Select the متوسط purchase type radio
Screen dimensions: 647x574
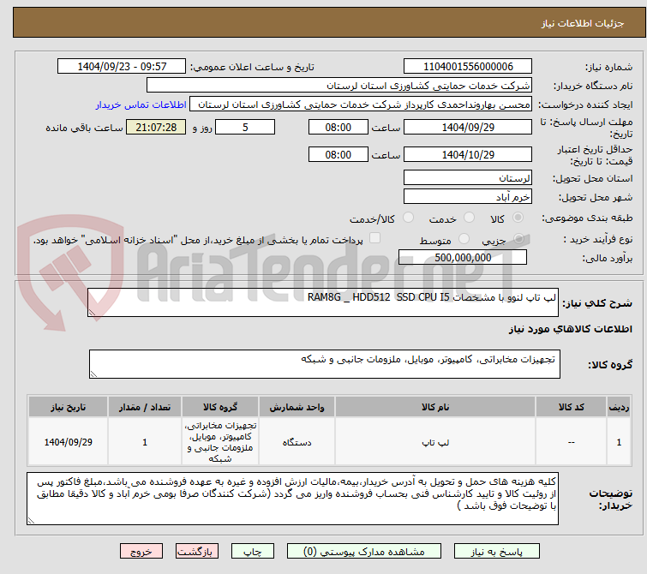464,238
